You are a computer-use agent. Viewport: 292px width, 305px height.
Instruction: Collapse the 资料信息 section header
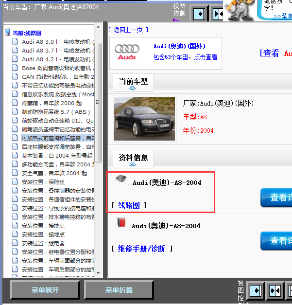point(133,159)
